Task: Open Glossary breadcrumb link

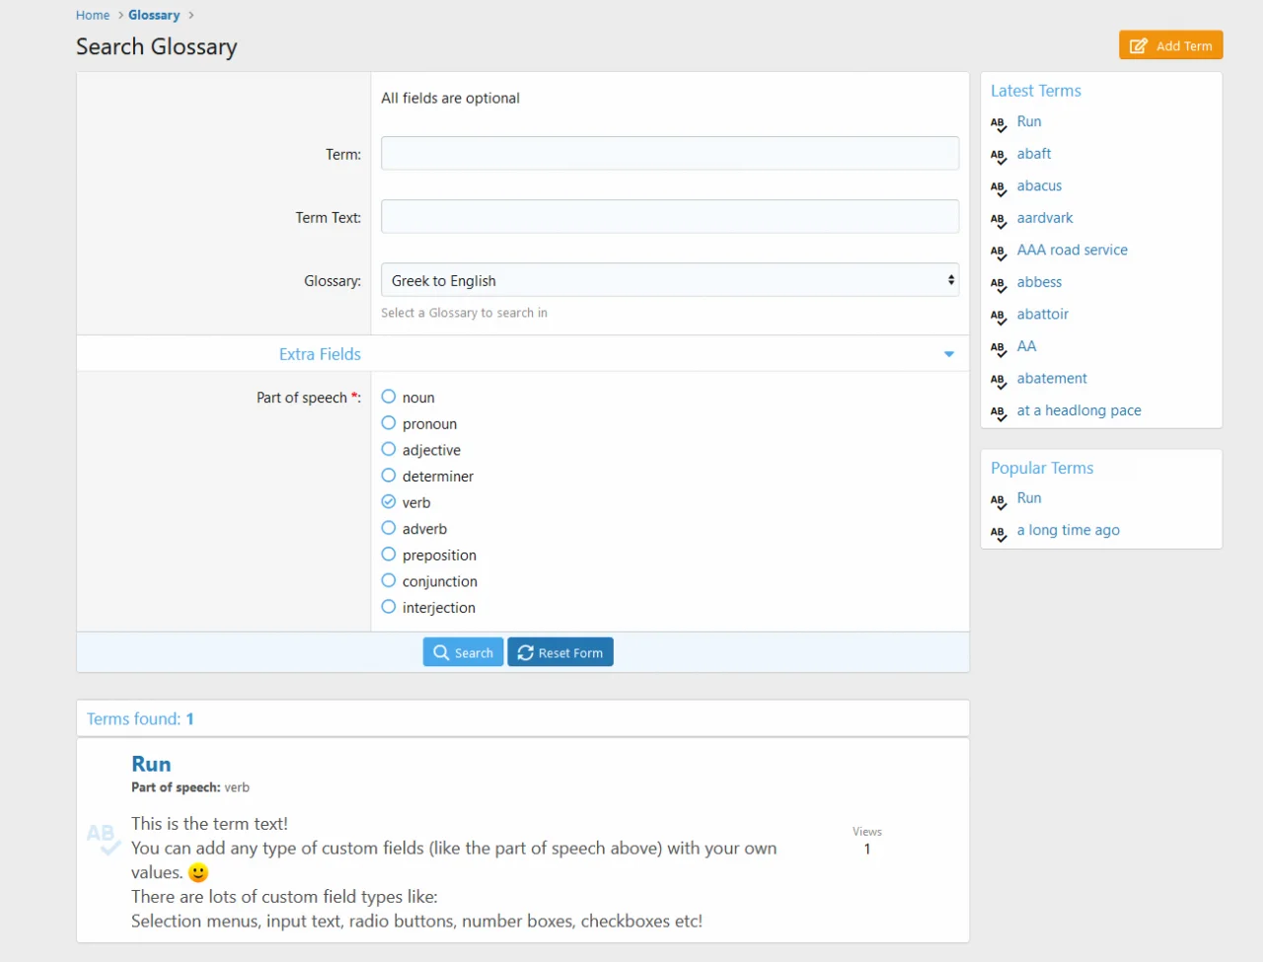Action: (154, 15)
